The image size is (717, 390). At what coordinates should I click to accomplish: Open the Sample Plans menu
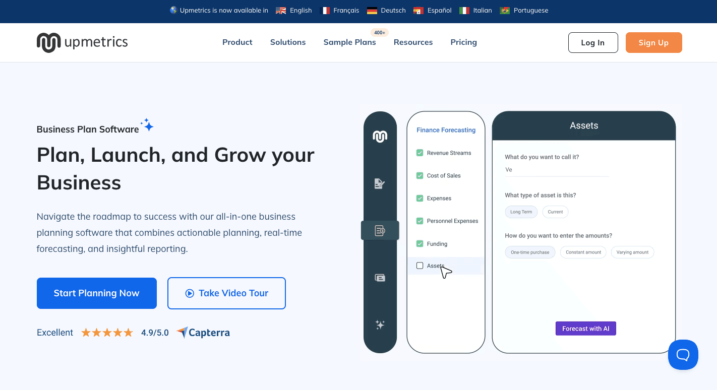click(349, 42)
